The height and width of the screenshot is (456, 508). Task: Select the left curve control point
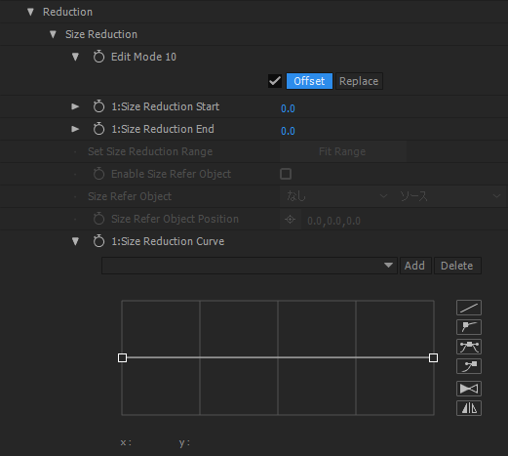click(x=122, y=358)
